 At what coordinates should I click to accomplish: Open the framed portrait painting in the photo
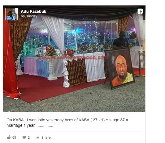coord(120,68)
